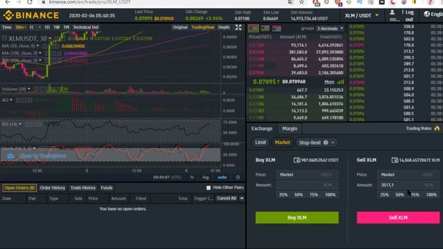
Task: Open chart settings gear icon
Action: [238, 177]
